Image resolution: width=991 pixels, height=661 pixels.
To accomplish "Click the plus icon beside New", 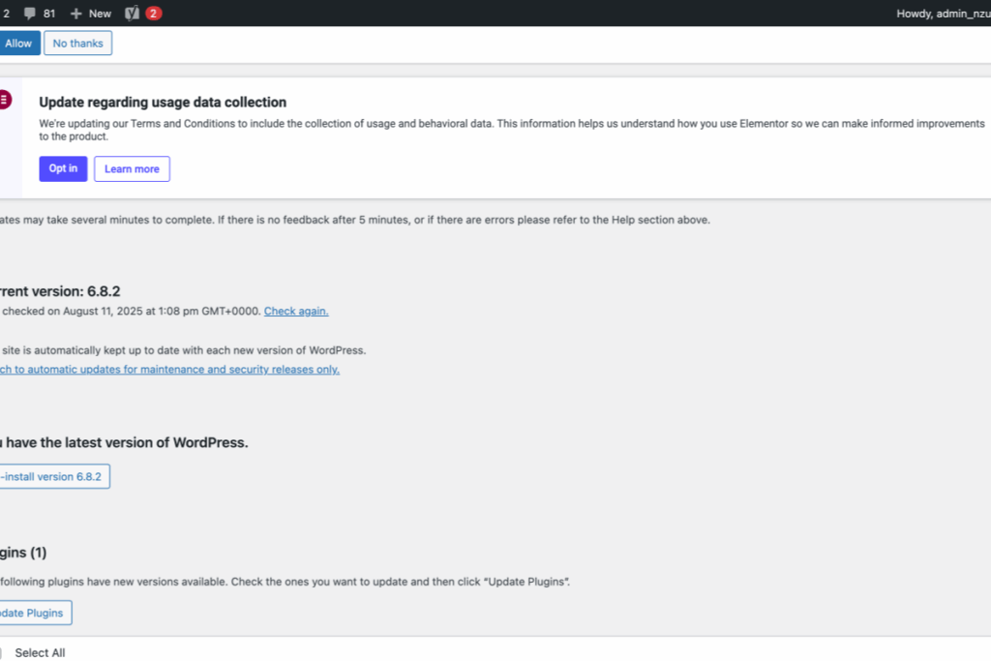I will [x=75, y=14].
